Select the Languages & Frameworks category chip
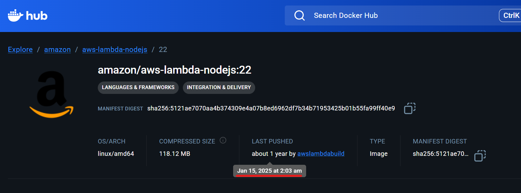Screen dimensions: 521x193 point(138,87)
